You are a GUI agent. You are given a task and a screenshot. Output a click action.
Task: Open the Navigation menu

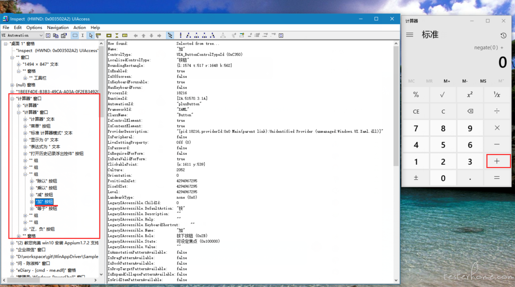(x=58, y=27)
